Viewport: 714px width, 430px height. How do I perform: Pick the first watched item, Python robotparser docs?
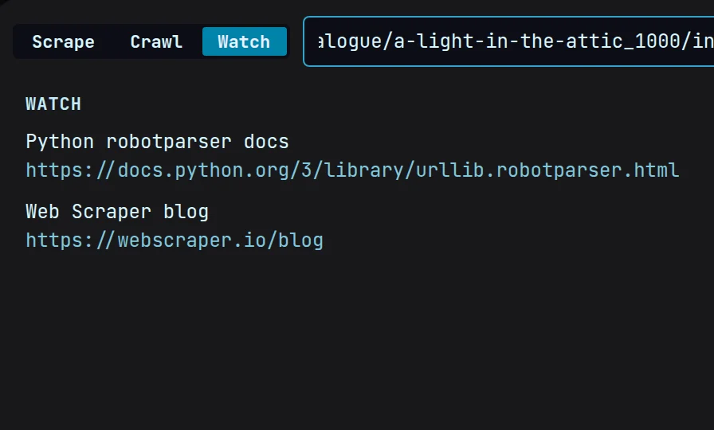[x=157, y=142]
